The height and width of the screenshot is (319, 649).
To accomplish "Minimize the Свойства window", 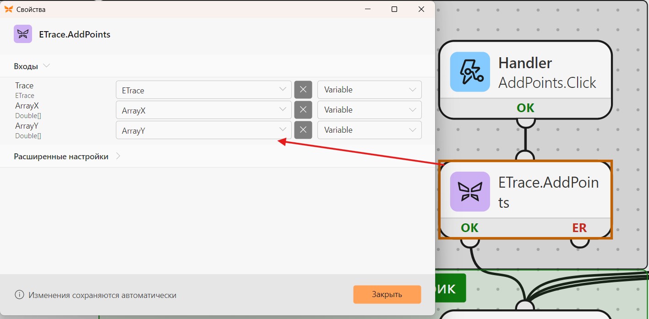I will [367, 9].
